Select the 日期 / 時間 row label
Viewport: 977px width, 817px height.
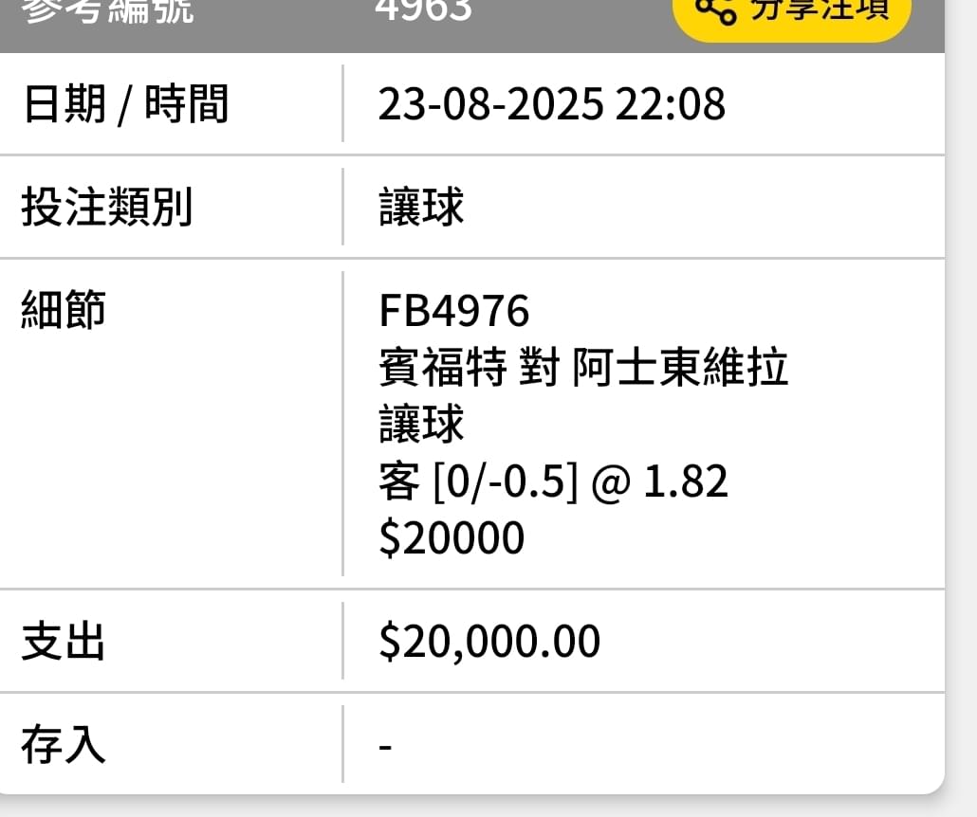[126, 104]
